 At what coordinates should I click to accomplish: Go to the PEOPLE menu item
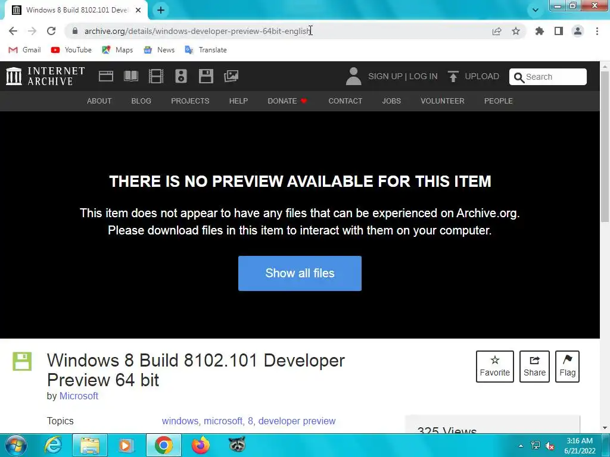(499, 101)
